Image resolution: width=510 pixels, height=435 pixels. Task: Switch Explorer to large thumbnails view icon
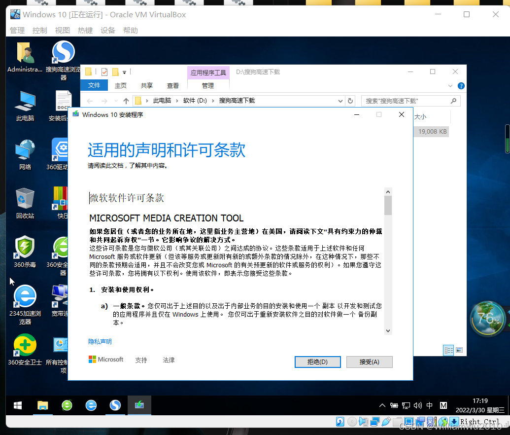coord(459,350)
